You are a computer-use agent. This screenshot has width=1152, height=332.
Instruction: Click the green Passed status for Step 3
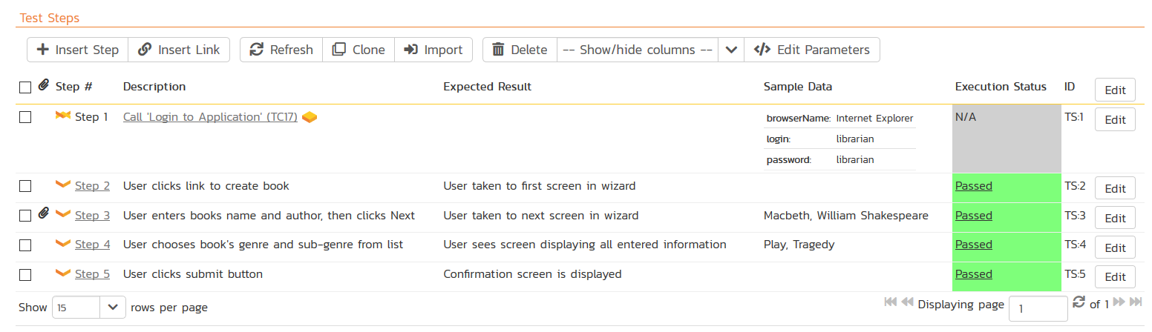973,216
